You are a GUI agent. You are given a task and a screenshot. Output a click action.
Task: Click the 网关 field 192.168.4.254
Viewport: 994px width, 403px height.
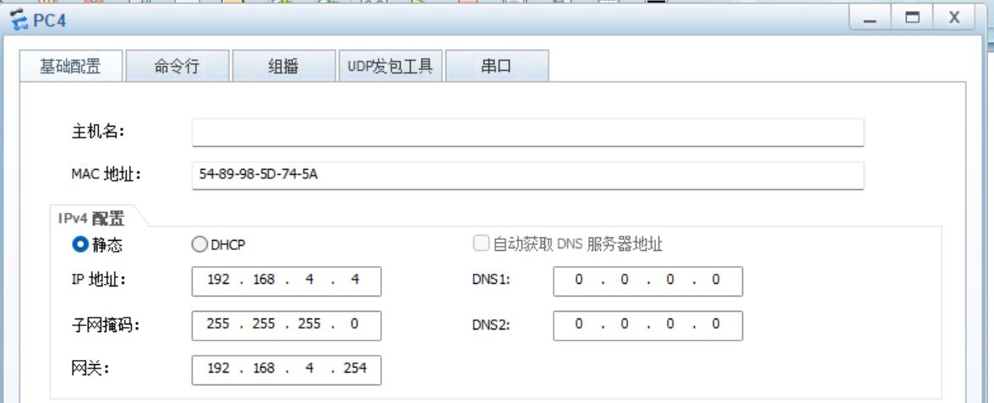(287, 370)
